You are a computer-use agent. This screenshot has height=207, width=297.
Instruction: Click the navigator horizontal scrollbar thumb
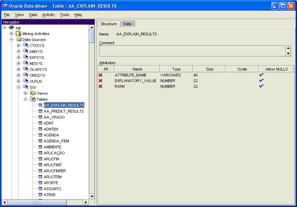pyautogui.click(x=37, y=202)
